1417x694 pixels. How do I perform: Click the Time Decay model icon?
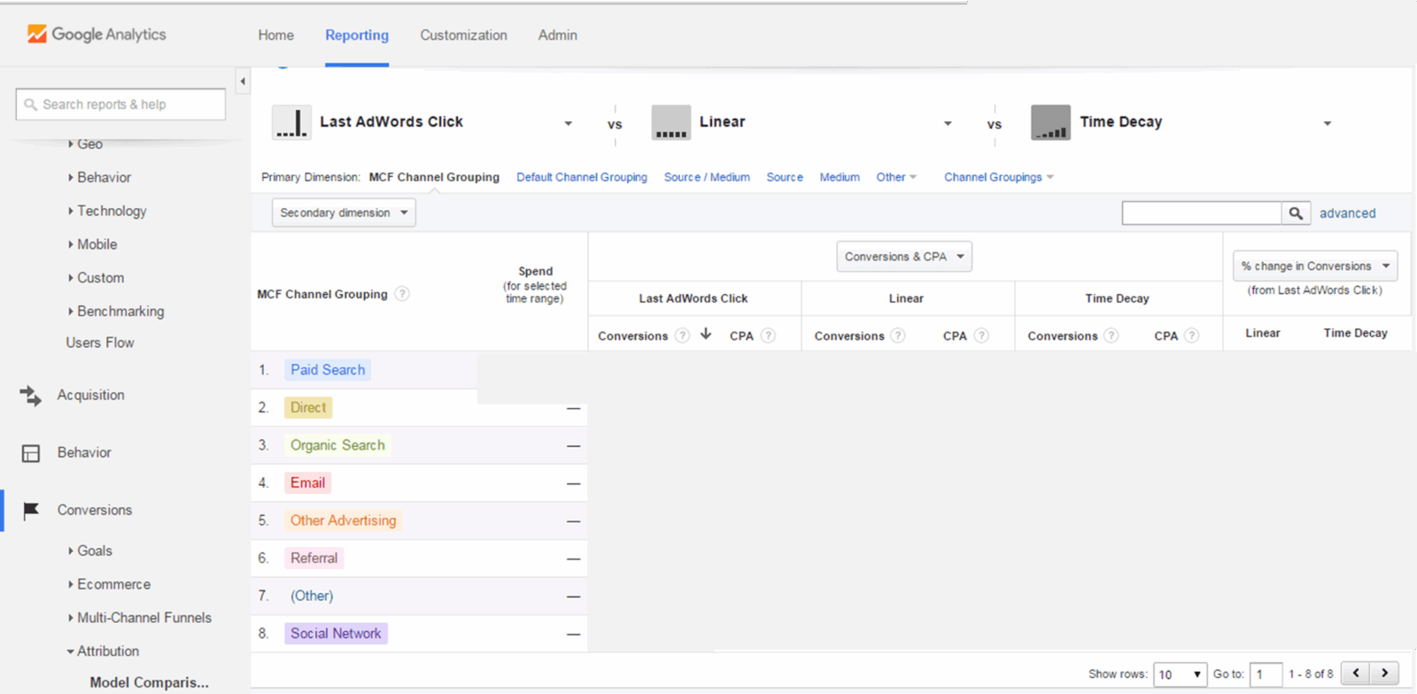[1050, 122]
